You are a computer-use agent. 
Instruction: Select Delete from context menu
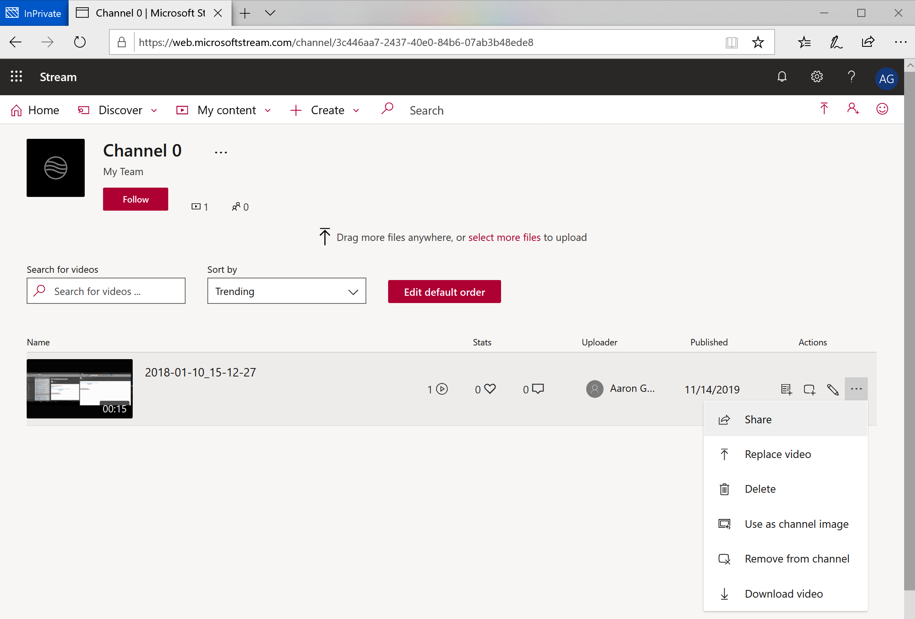coord(785,489)
